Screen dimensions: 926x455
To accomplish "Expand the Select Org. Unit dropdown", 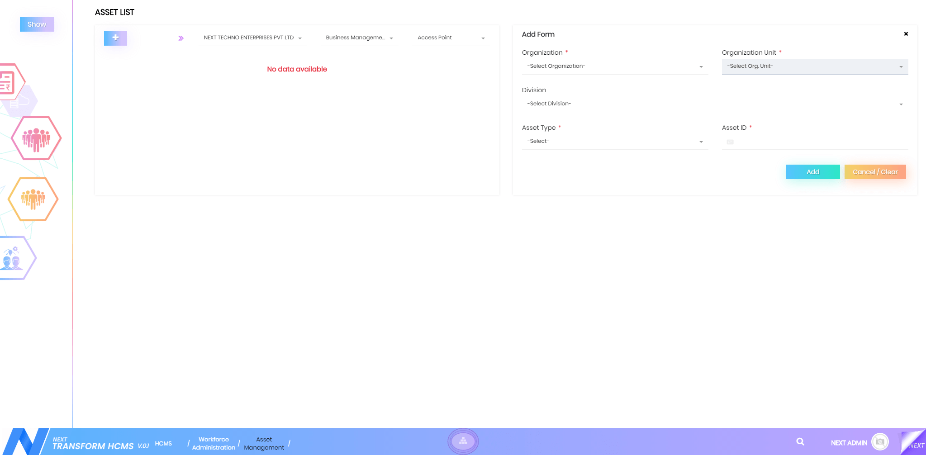I will coord(814,66).
